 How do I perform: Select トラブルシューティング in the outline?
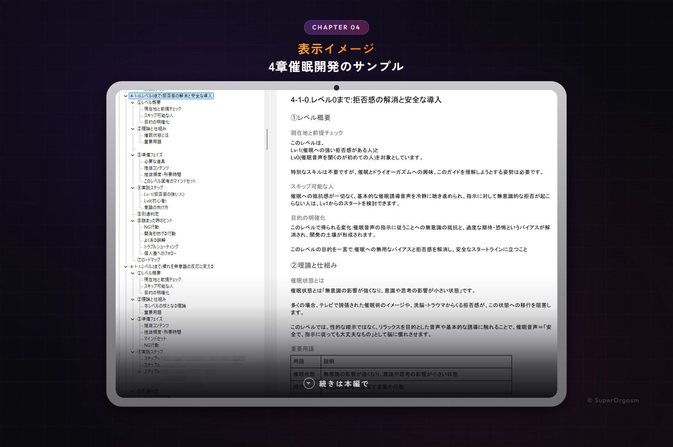(x=161, y=247)
